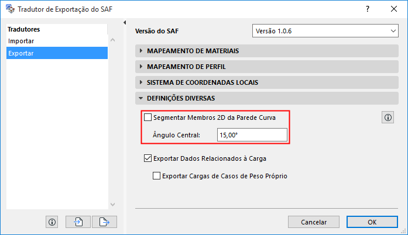The width and height of the screenshot is (408, 235).
Task: Close the Tradutor de Exportação dialog
Action: point(394,9)
